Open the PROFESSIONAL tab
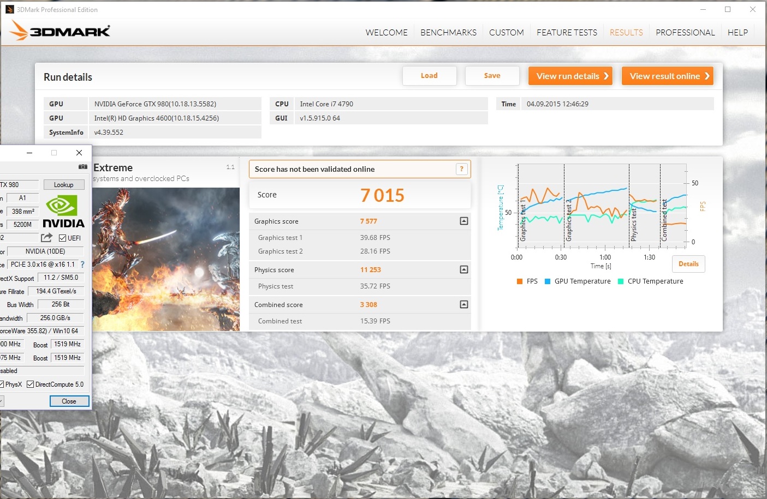This screenshot has height=499, width=767. click(x=685, y=33)
